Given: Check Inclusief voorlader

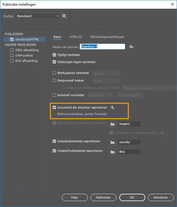Looking at the screenshot, I should pos(54,95).
